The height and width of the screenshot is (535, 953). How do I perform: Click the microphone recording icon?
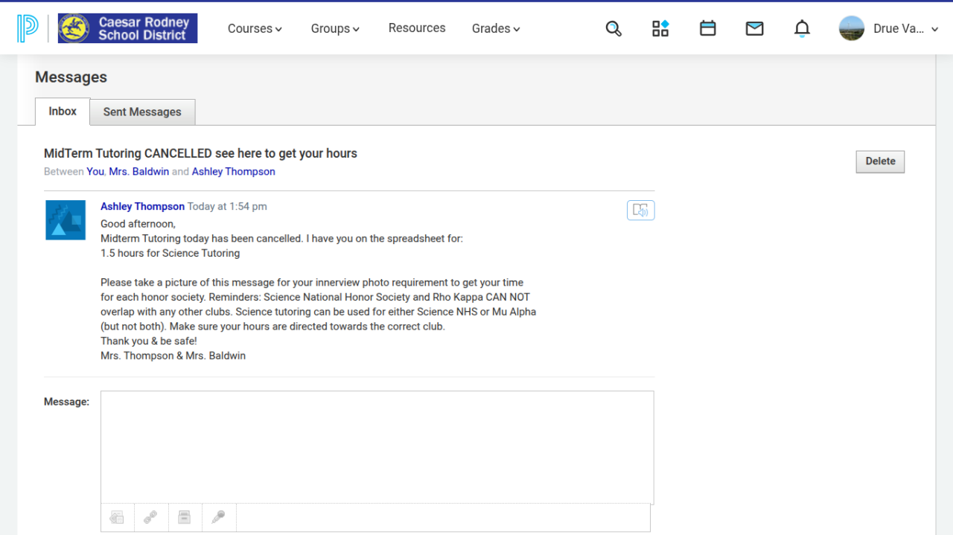tap(218, 517)
